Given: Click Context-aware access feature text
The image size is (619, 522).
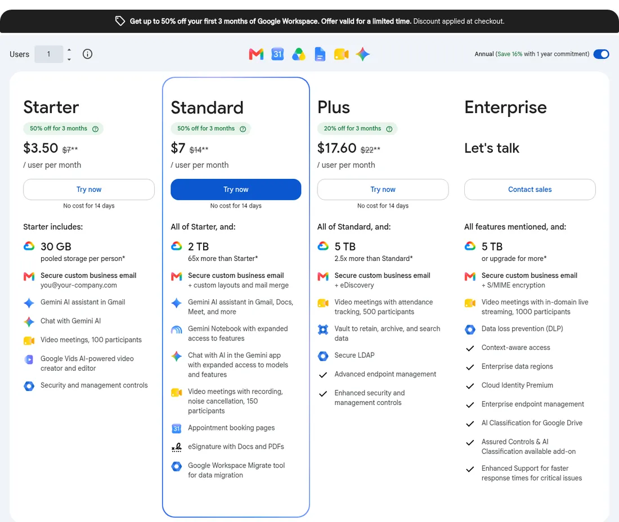Looking at the screenshot, I should (515, 348).
